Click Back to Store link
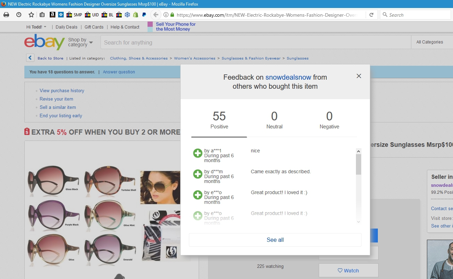453x279 pixels. click(x=50, y=58)
